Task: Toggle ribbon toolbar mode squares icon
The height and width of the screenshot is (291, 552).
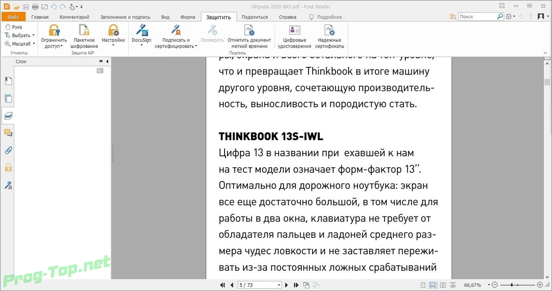Action: tap(503, 6)
